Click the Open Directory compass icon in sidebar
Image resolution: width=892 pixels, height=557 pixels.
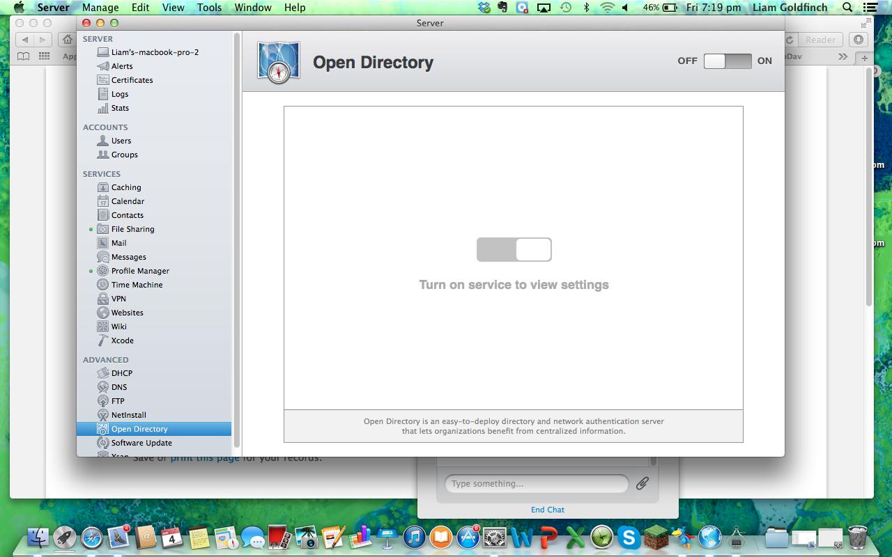coord(103,429)
